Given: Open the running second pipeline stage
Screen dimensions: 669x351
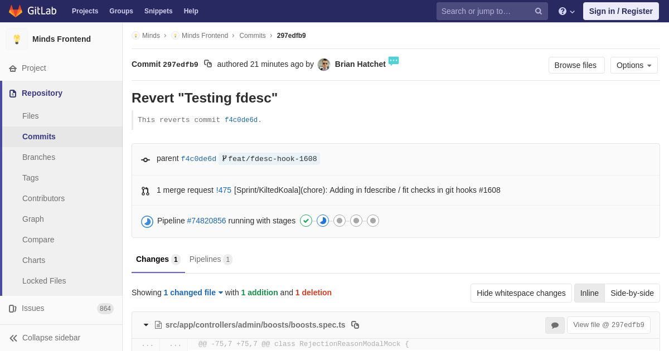Looking at the screenshot, I should pyautogui.click(x=323, y=221).
